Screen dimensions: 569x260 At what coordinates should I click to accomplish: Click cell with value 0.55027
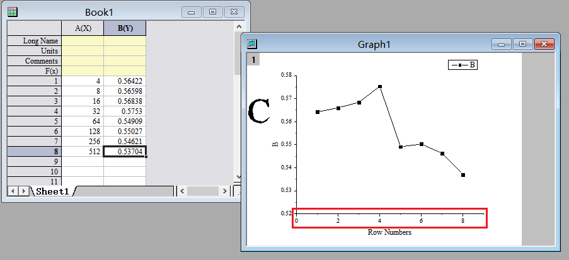click(x=125, y=132)
